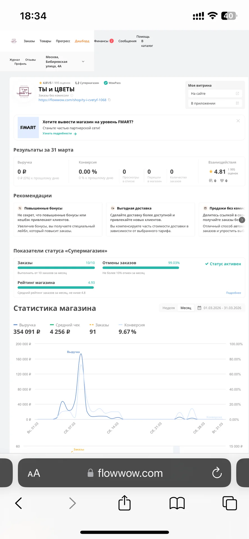Close the FMART banner
Image resolution: width=249 pixels, height=539 pixels.
pos(238,121)
